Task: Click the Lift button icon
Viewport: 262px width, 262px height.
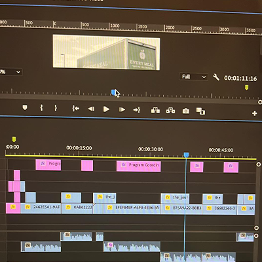Action: [155, 111]
